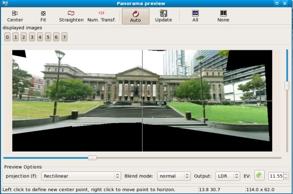Screen dimensions: 293x194
Task: Show All images icon
Action: click(195, 13)
